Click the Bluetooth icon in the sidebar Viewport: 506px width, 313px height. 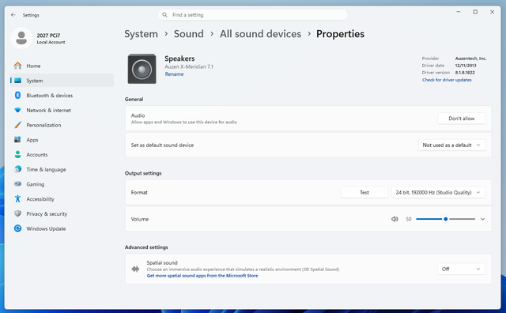(17, 95)
